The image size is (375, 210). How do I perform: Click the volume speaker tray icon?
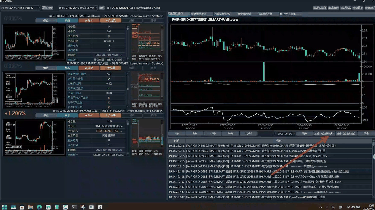(x=353, y=207)
